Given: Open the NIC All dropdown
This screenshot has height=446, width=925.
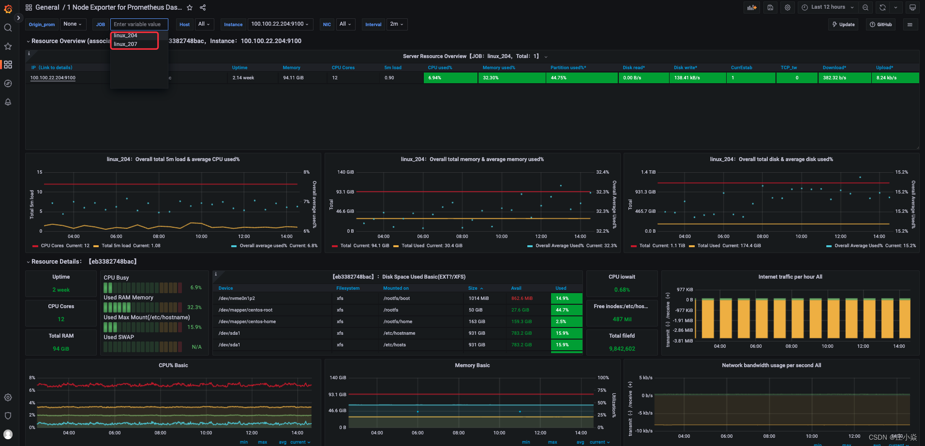Looking at the screenshot, I should [x=345, y=24].
